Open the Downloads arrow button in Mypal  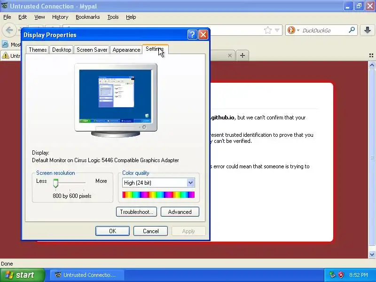[x=368, y=30]
